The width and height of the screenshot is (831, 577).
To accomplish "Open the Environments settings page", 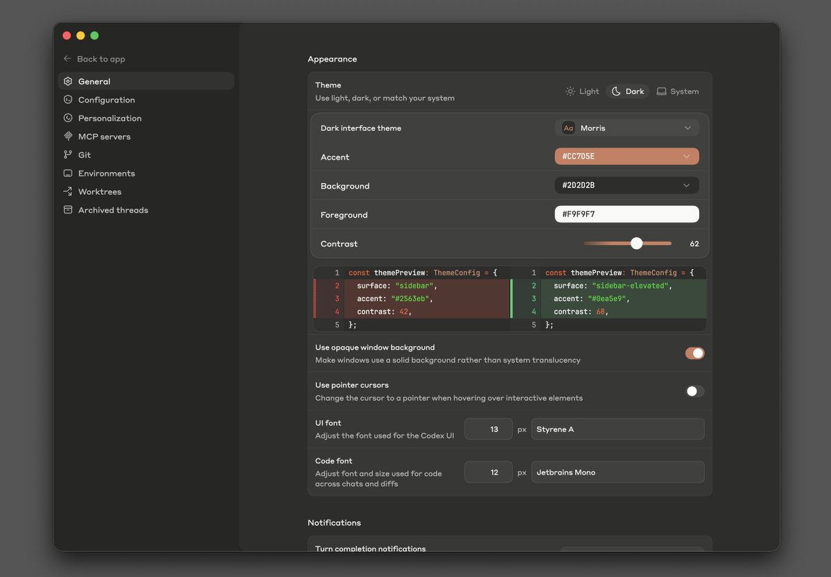I will pos(146,173).
